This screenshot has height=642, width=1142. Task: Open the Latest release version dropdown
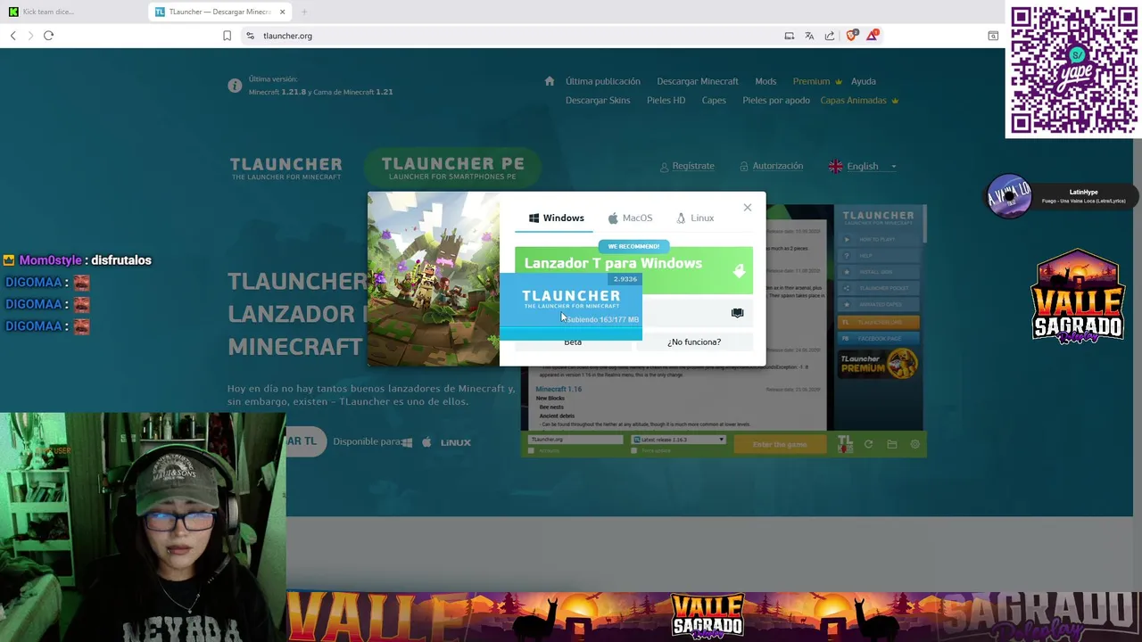(x=679, y=440)
